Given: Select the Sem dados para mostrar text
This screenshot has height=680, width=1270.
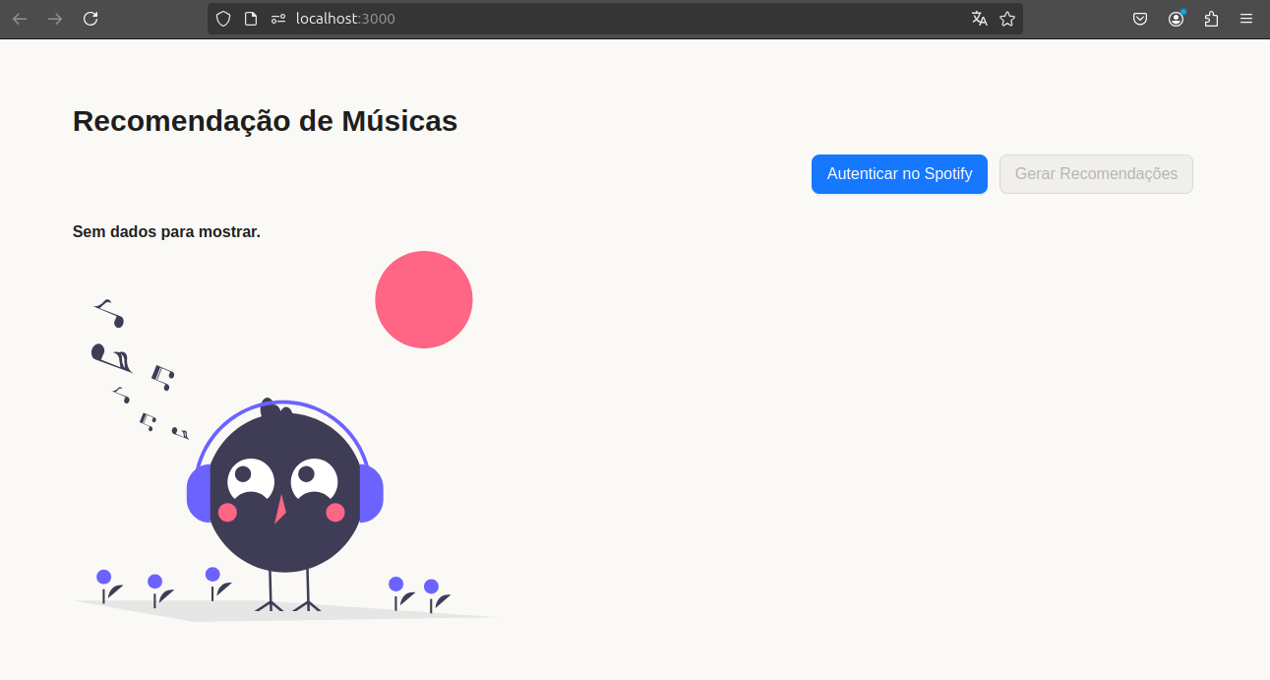Looking at the screenshot, I should pyautogui.click(x=166, y=231).
